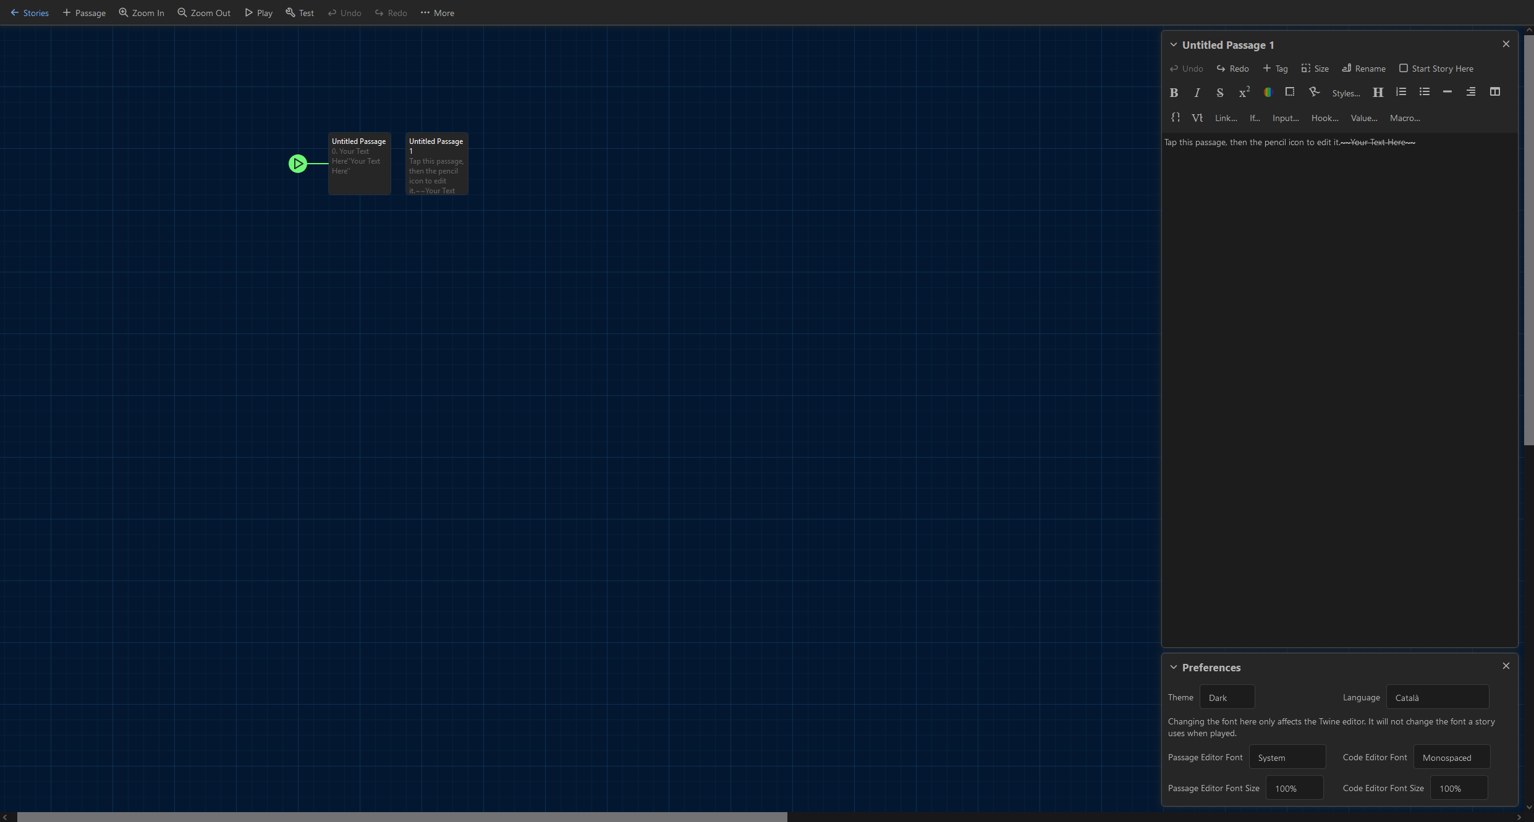Viewport: 1534px width, 822px height.
Task: Apply italic formatting in passage editor
Action: tap(1197, 93)
